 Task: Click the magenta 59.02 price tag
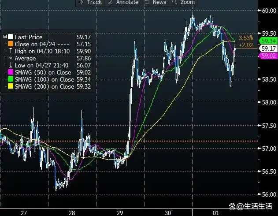pos(267,56)
